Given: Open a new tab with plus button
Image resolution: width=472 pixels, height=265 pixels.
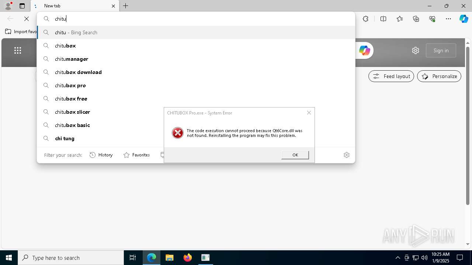Looking at the screenshot, I should [126, 6].
